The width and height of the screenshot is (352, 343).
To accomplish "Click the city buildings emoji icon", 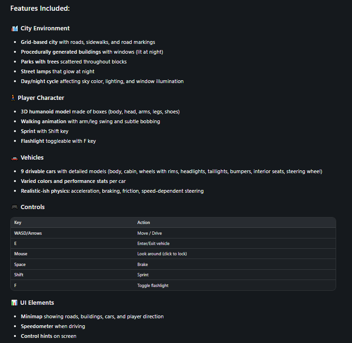I will click(x=14, y=28).
